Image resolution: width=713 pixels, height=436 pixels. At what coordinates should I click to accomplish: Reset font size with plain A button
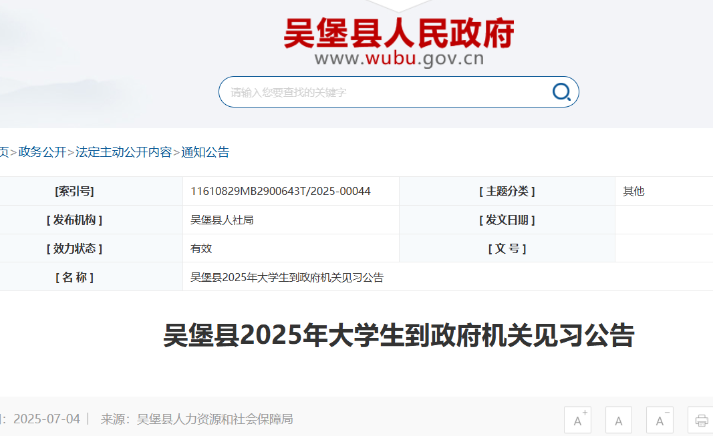tap(619, 420)
